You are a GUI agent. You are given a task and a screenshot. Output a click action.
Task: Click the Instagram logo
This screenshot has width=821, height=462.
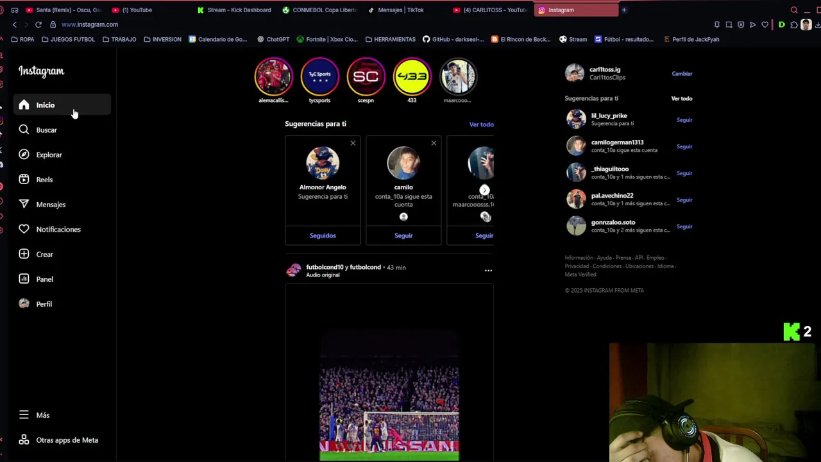pyautogui.click(x=41, y=71)
